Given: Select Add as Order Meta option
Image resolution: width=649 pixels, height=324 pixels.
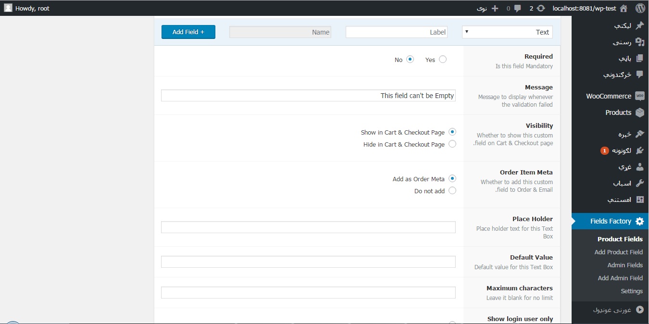Looking at the screenshot, I should [452, 178].
